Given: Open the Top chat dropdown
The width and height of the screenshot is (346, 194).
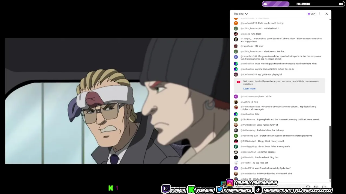Looking at the screenshot, I should coord(241,14).
